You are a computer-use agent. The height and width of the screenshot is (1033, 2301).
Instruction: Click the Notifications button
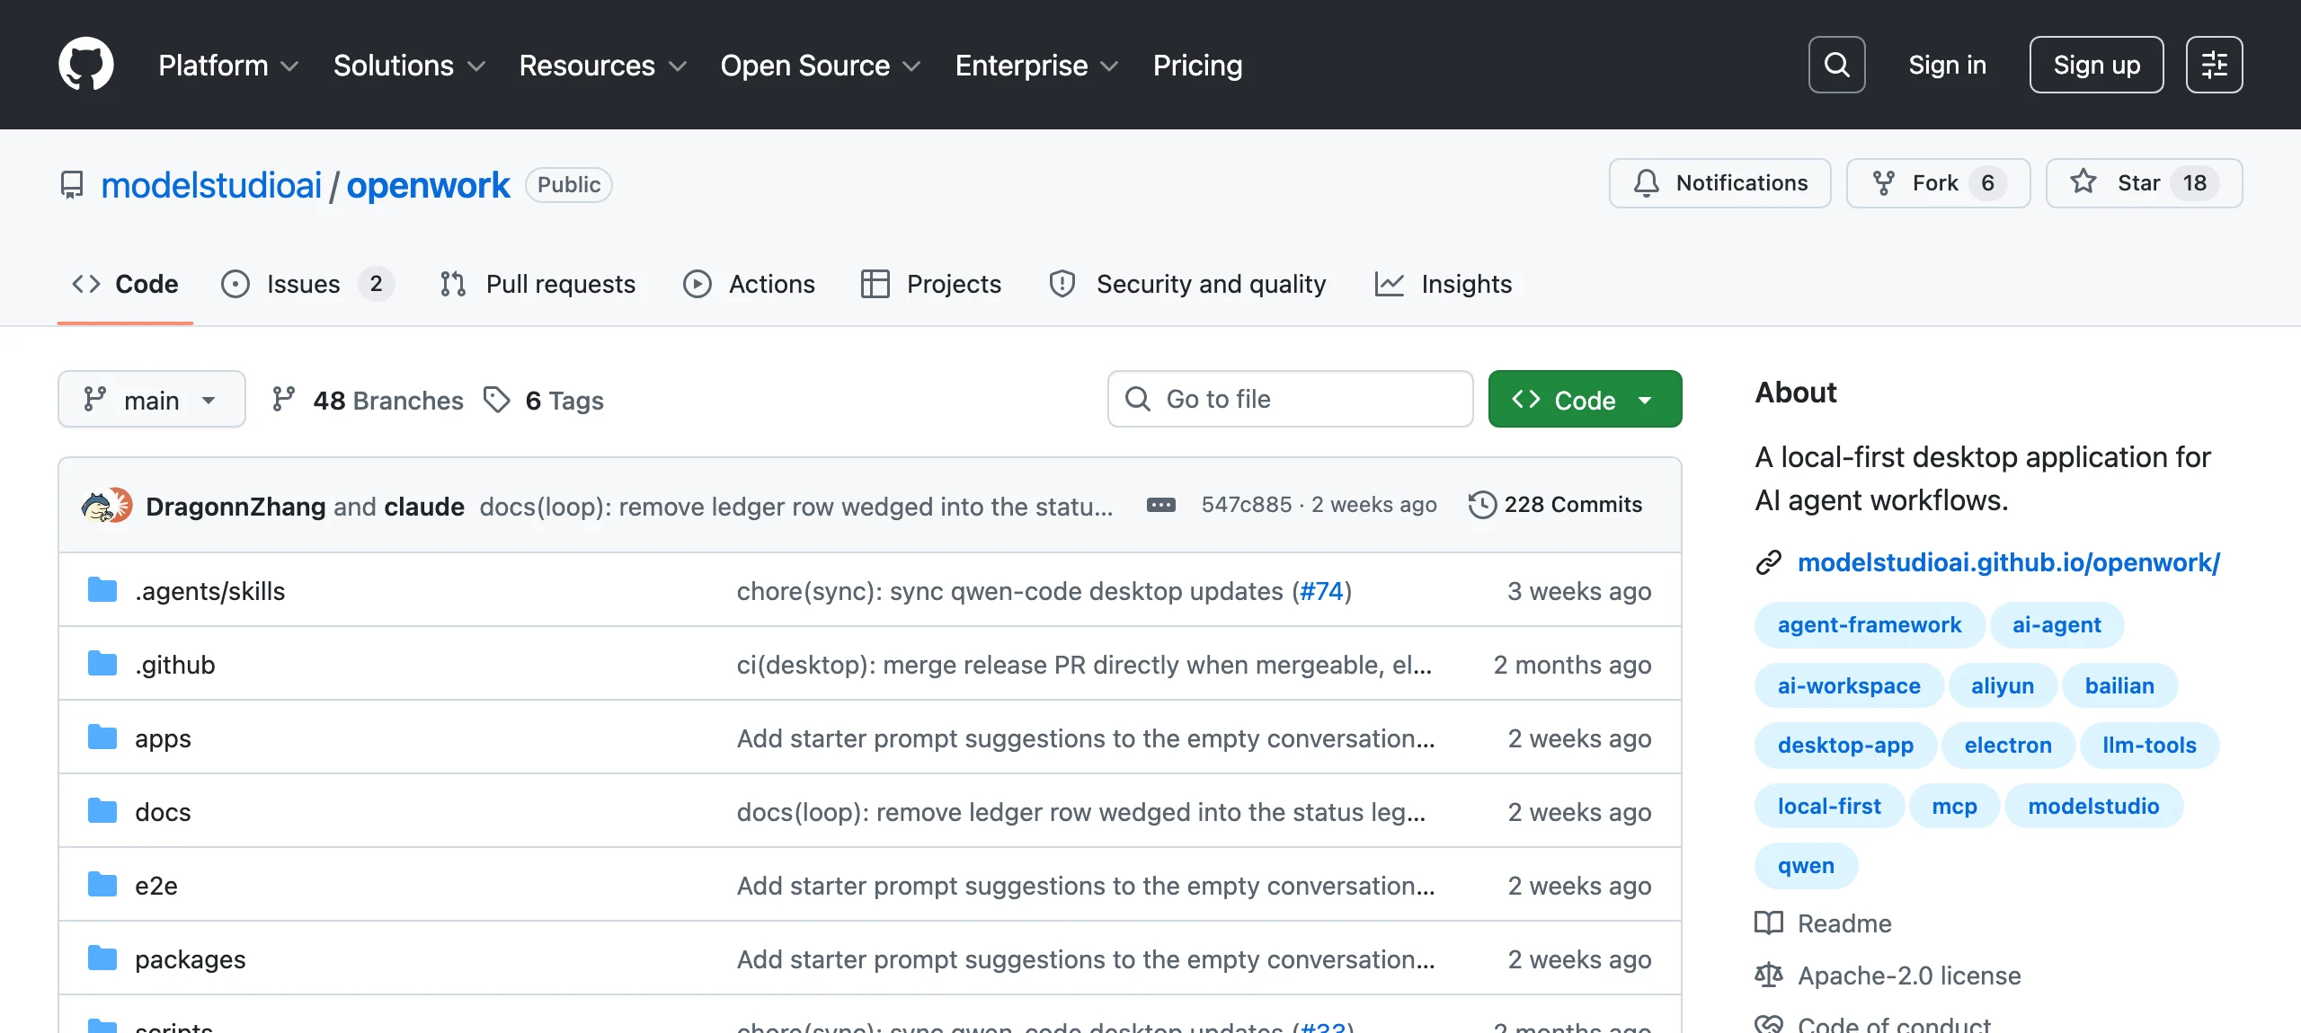[x=1719, y=183]
